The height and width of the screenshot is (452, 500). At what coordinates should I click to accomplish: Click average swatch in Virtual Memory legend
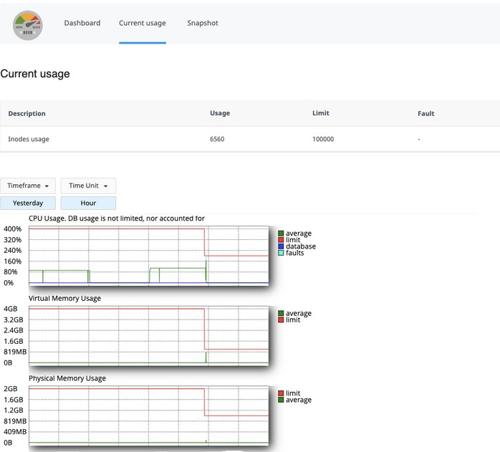281,314
